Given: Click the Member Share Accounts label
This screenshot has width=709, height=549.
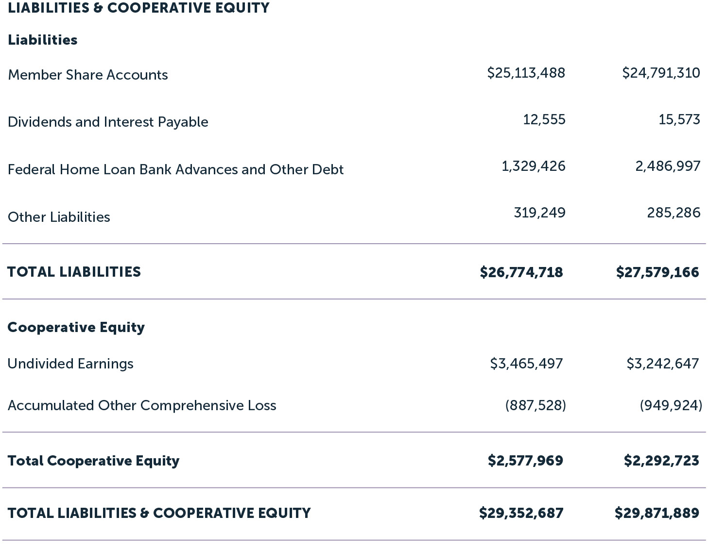Looking at the screenshot, I should click(x=88, y=75).
